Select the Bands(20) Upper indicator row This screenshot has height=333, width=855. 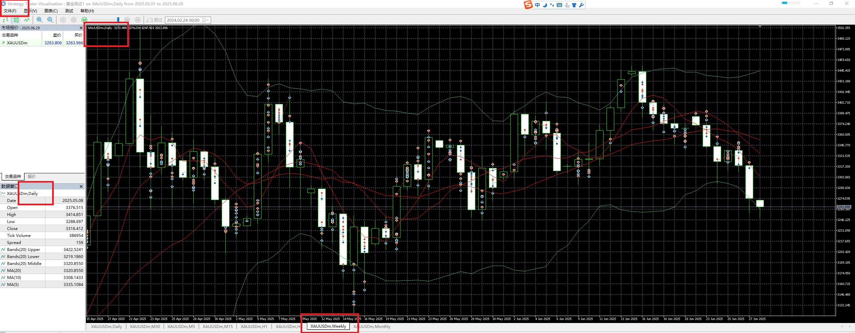point(42,250)
